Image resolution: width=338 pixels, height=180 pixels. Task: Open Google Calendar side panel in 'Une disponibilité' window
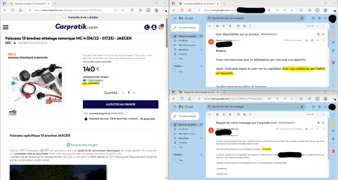pyautogui.click(x=333, y=27)
